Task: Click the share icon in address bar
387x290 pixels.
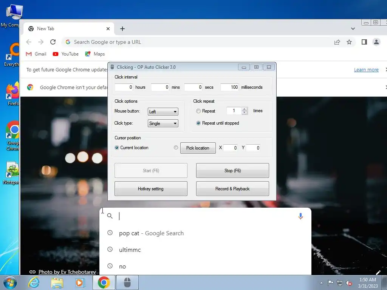Action: coord(337,42)
